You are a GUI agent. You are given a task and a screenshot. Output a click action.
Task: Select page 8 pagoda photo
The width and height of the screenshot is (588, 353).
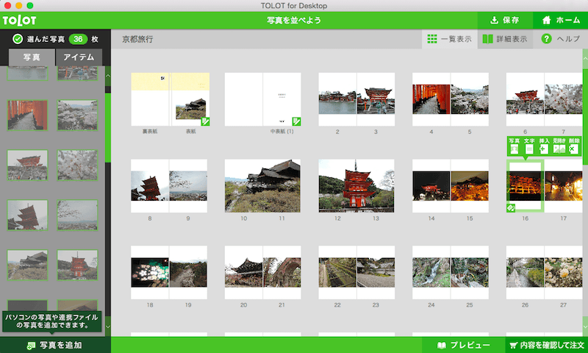click(x=150, y=185)
